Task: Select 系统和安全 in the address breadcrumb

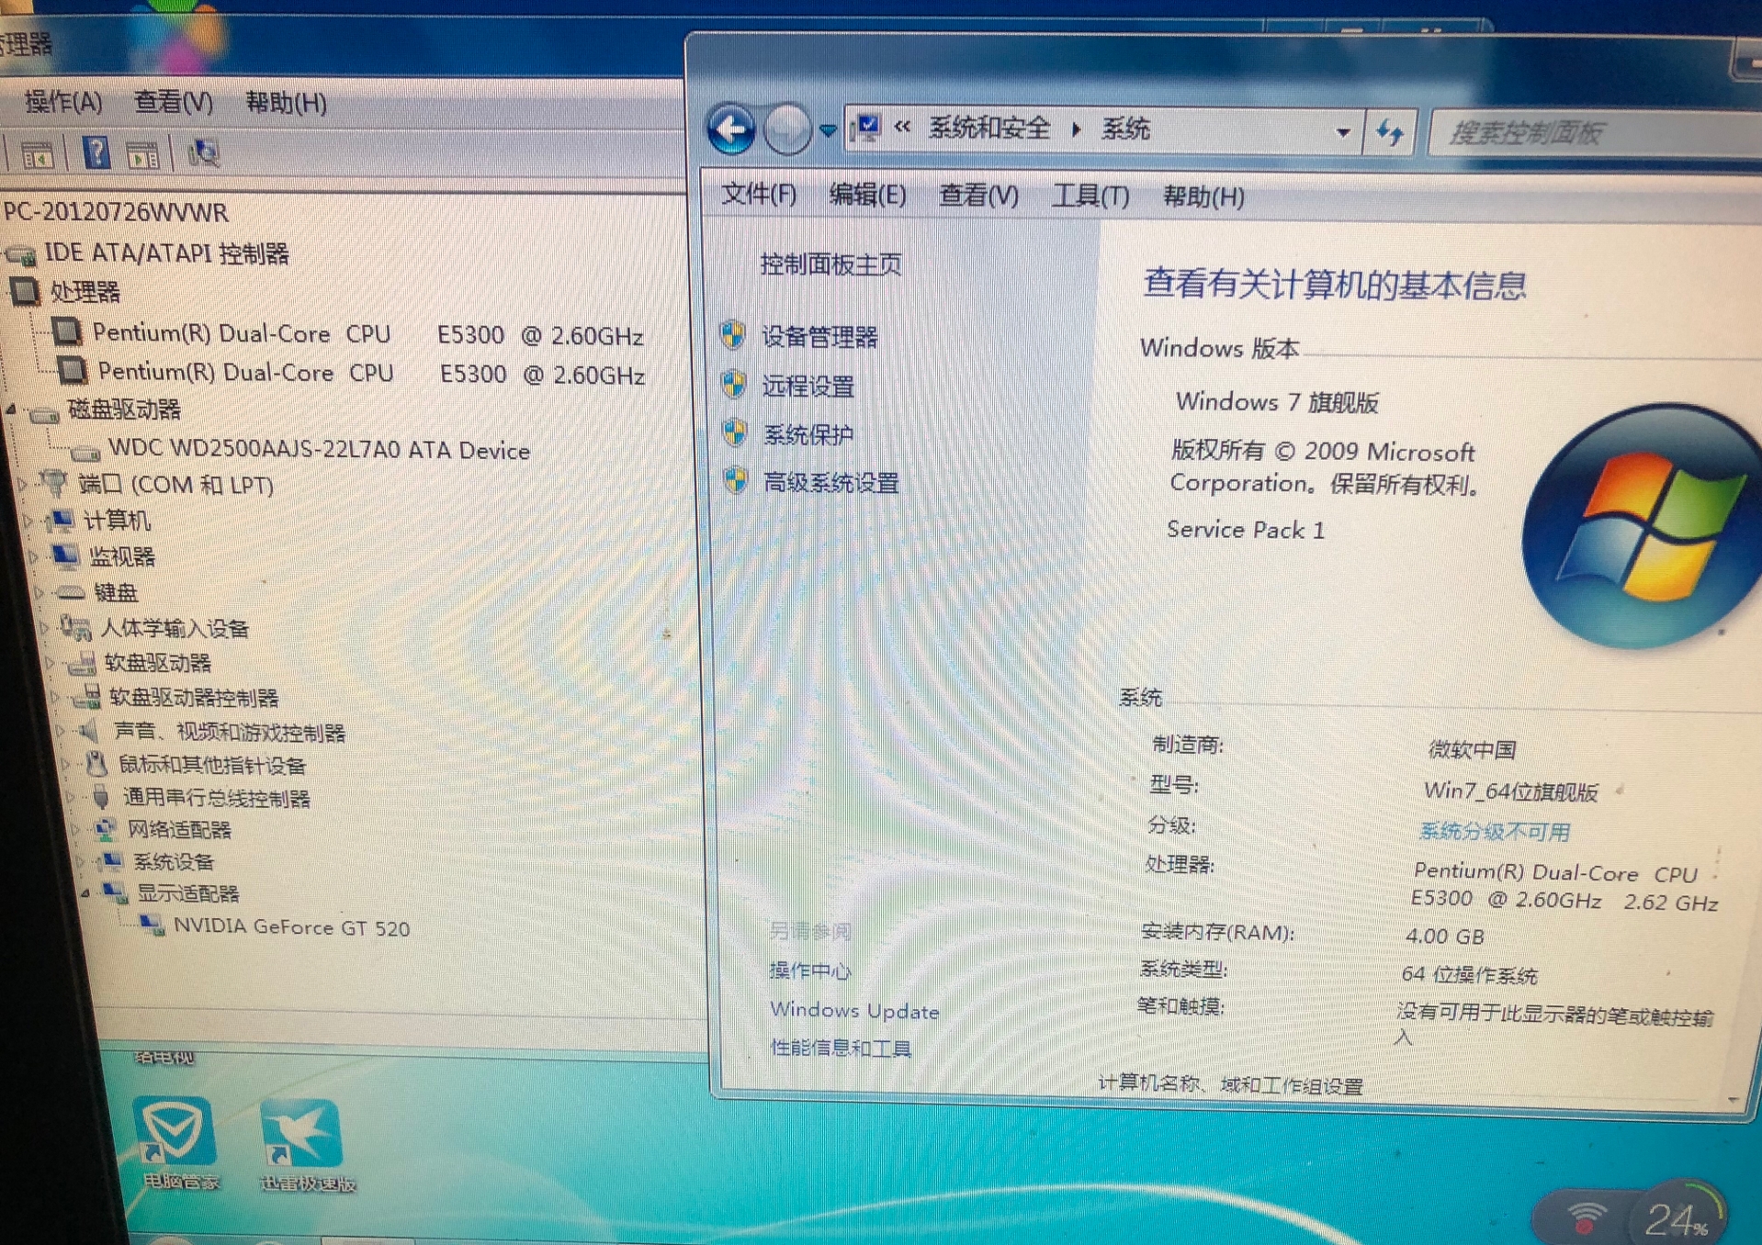Action: coord(989,128)
